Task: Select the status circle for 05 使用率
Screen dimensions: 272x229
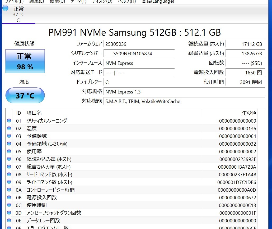Action: click(x=9, y=151)
